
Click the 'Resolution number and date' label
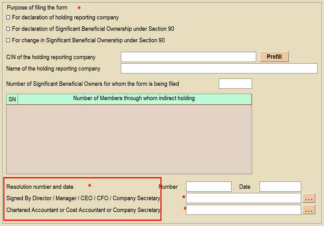point(40,187)
